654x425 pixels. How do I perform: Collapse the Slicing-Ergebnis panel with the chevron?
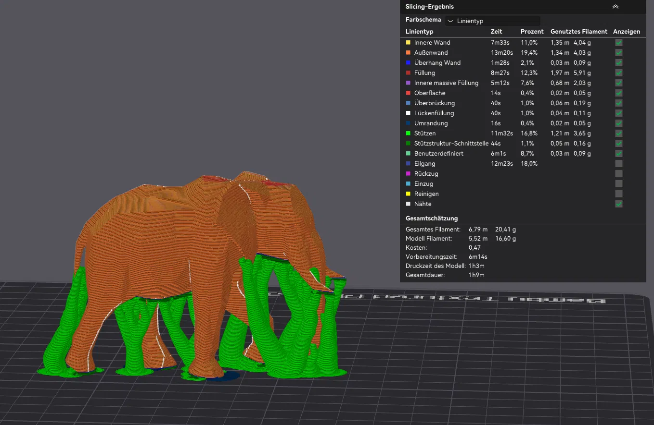tap(615, 7)
